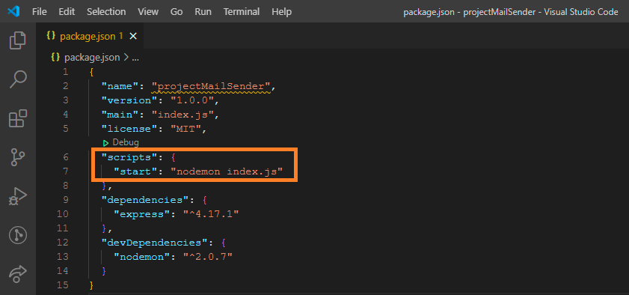Click the "nodemon index.js" script value

coord(227,171)
